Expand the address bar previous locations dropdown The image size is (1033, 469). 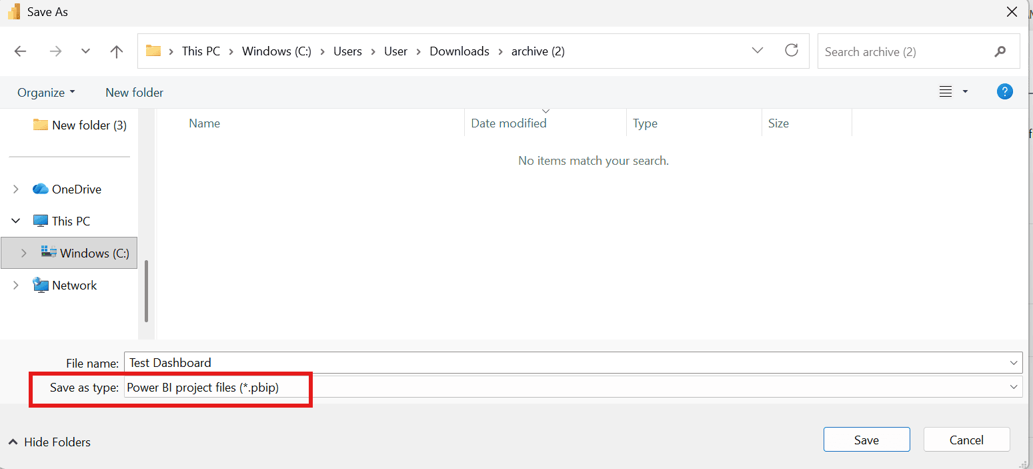coord(758,51)
